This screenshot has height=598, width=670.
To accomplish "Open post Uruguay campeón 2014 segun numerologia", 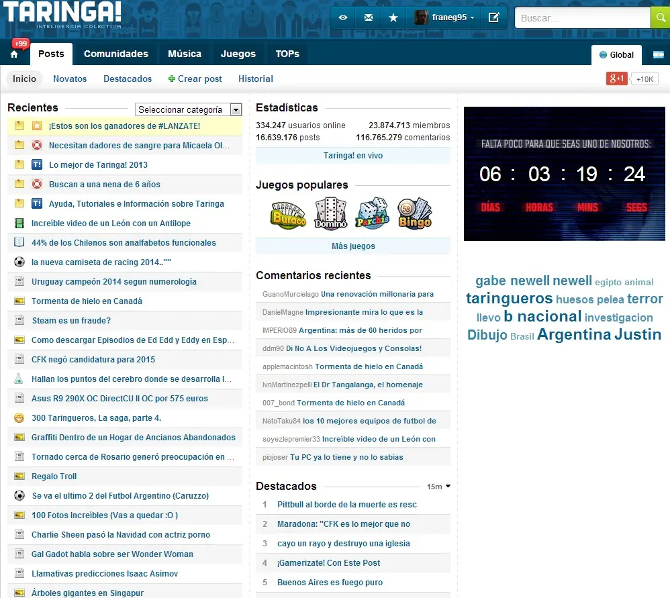I will coord(114,281).
